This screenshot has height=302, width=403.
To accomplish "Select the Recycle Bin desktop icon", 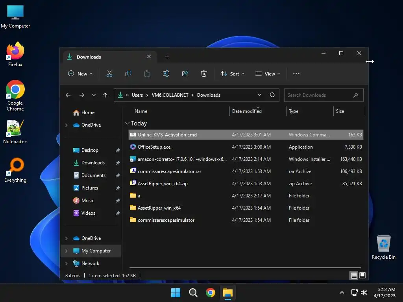I will pyautogui.click(x=383, y=247).
